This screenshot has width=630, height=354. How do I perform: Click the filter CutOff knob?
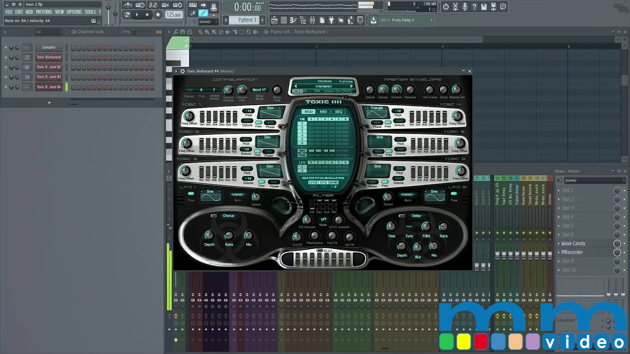(297, 237)
